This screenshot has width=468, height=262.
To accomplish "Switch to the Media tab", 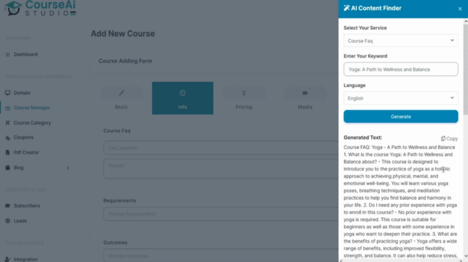I will 305,98.
